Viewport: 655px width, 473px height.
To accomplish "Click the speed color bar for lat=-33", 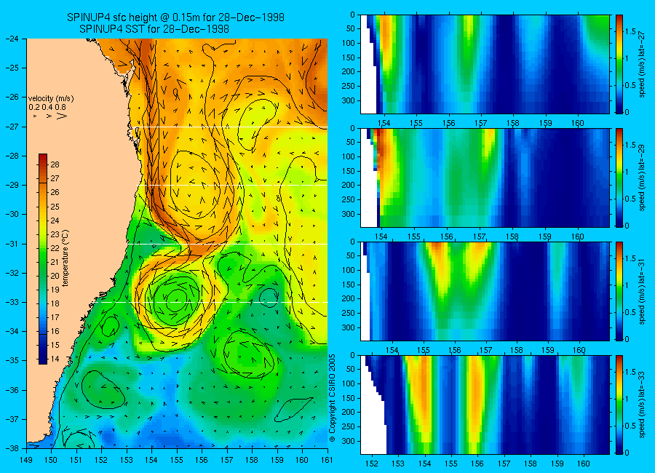I will pyautogui.click(x=619, y=405).
